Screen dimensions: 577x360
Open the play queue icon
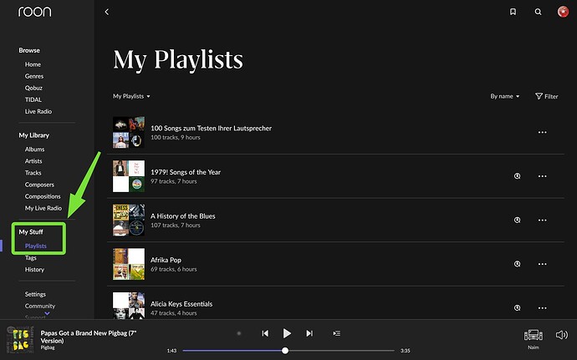(x=336, y=333)
